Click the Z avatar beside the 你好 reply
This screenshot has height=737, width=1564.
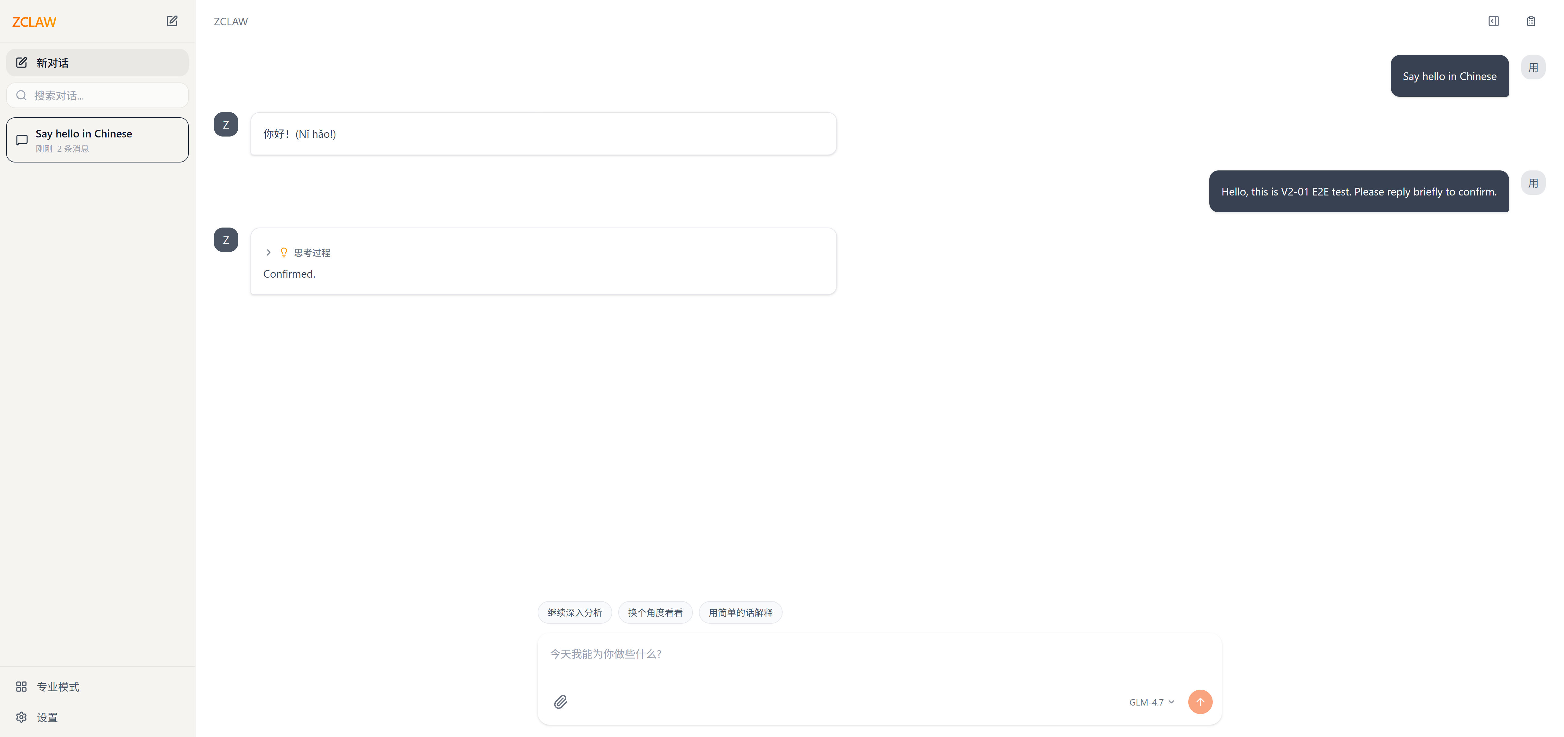226,124
